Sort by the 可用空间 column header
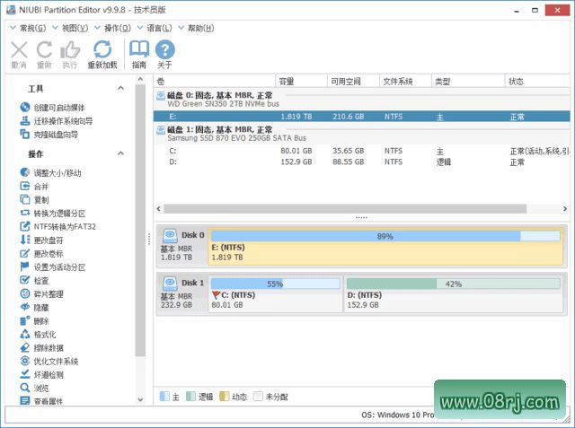Viewport: 575px width, 428px height. pyautogui.click(x=353, y=82)
